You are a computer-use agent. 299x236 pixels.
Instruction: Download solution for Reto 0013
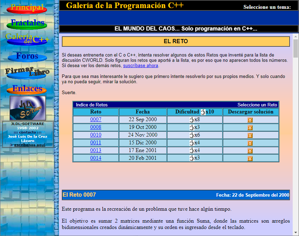250,151
